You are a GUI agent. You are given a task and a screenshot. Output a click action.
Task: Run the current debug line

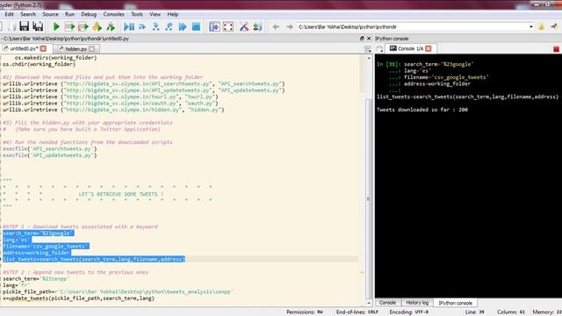point(142,26)
